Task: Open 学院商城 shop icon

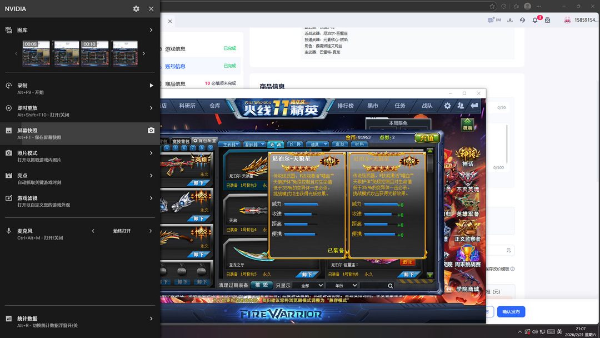Action: point(468,281)
